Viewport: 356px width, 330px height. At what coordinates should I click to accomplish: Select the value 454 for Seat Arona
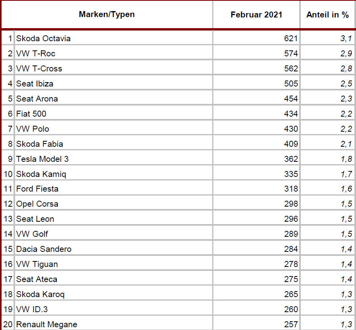[291, 99]
